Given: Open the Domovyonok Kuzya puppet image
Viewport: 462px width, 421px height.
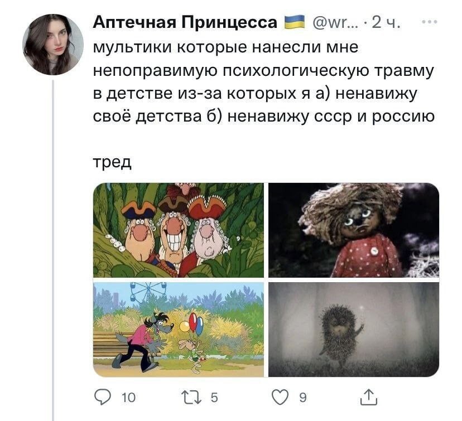Looking at the screenshot, I should [354, 230].
